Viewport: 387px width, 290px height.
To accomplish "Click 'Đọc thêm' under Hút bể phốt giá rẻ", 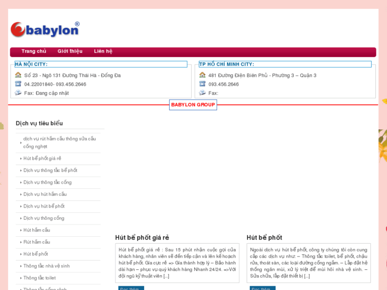I will 131,288.
